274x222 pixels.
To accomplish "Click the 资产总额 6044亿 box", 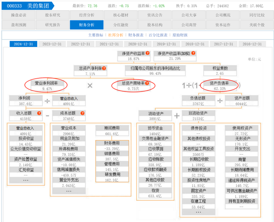I will (242, 101).
